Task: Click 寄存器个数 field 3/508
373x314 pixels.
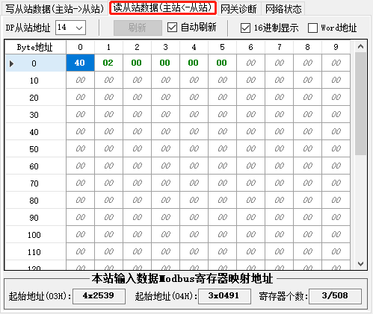Action: click(x=335, y=296)
